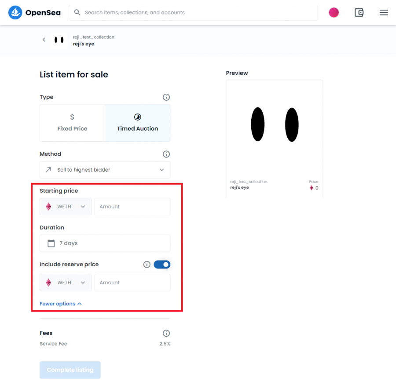Click the arrow icon in Method field
Screen dimensions: 396x386
coord(48,169)
